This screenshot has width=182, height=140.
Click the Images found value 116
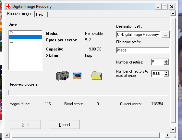[x=48, y=104]
